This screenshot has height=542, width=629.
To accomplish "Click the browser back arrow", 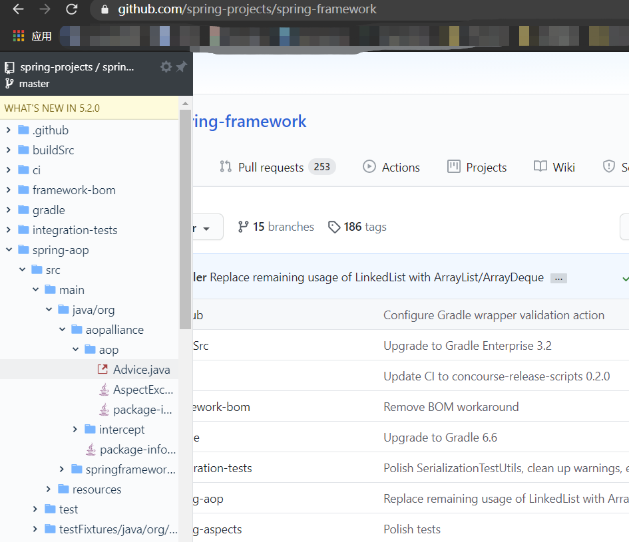I will point(18,9).
